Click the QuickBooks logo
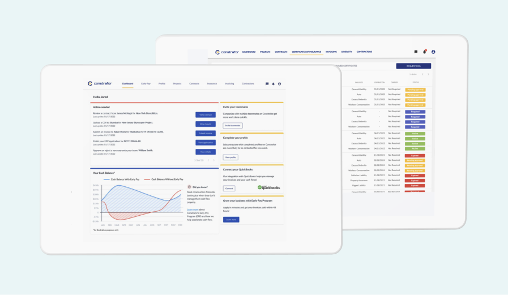The width and height of the screenshot is (508, 295). (x=268, y=187)
